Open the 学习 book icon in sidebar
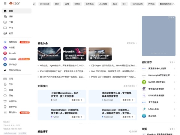 click(5, 28)
